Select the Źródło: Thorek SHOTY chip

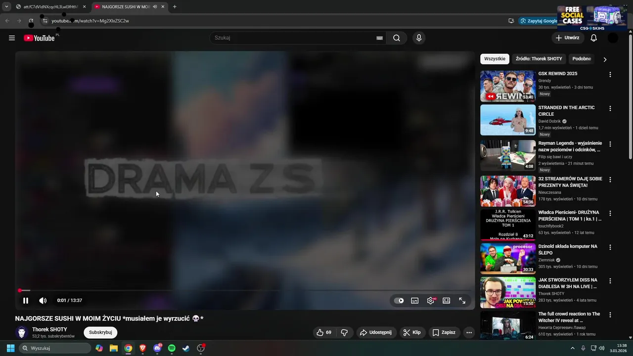[539, 59]
